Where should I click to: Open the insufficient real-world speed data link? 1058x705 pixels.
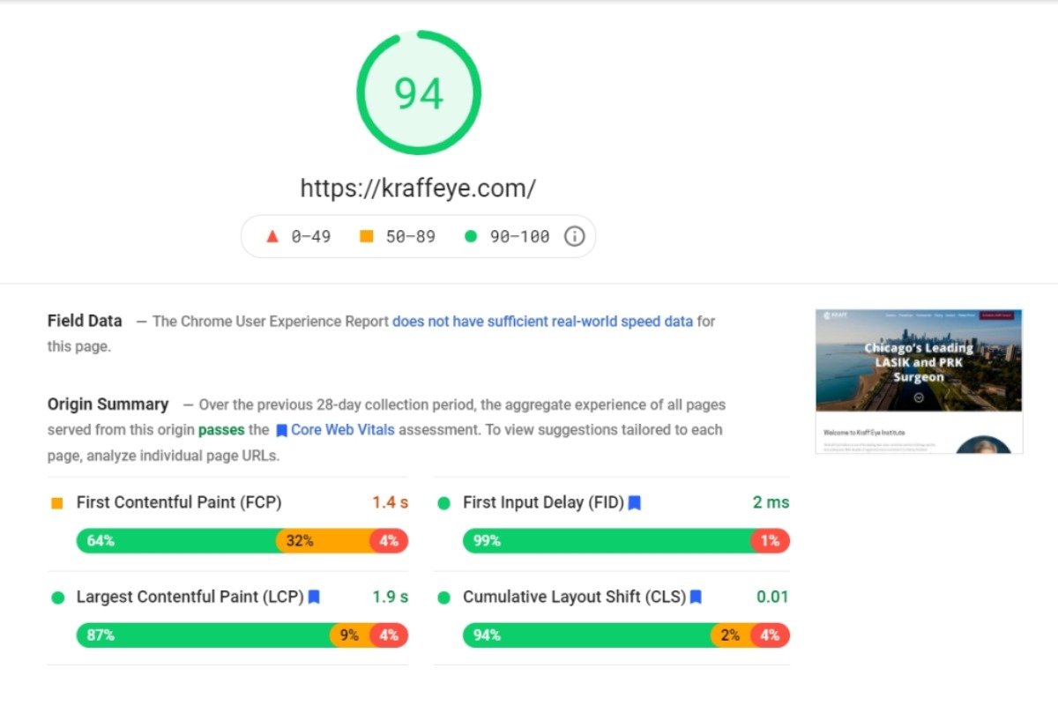point(542,322)
